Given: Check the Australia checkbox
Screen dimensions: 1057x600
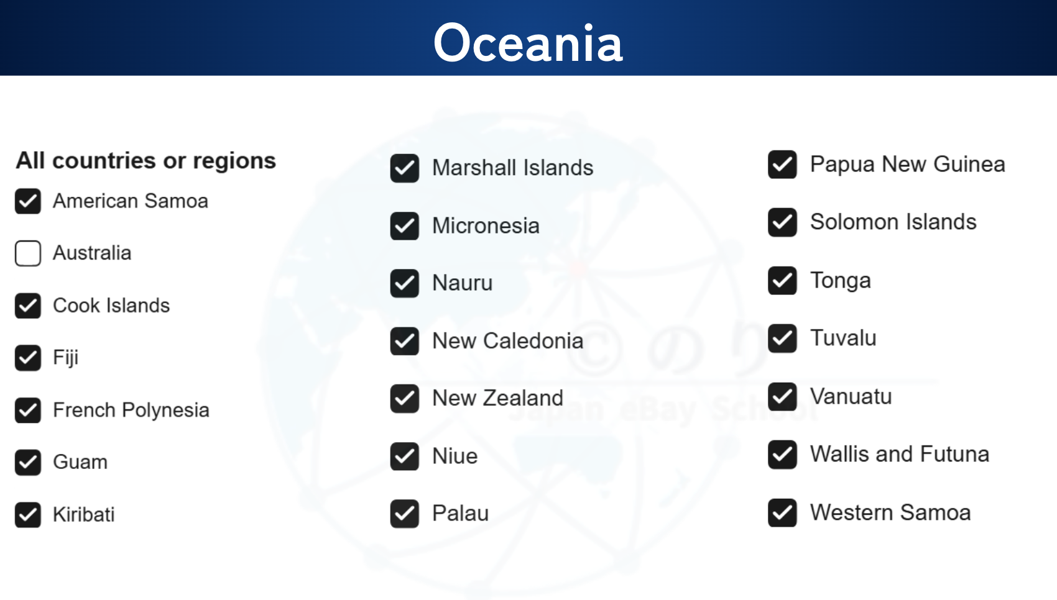Looking at the screenshot, I should [28, 253].
